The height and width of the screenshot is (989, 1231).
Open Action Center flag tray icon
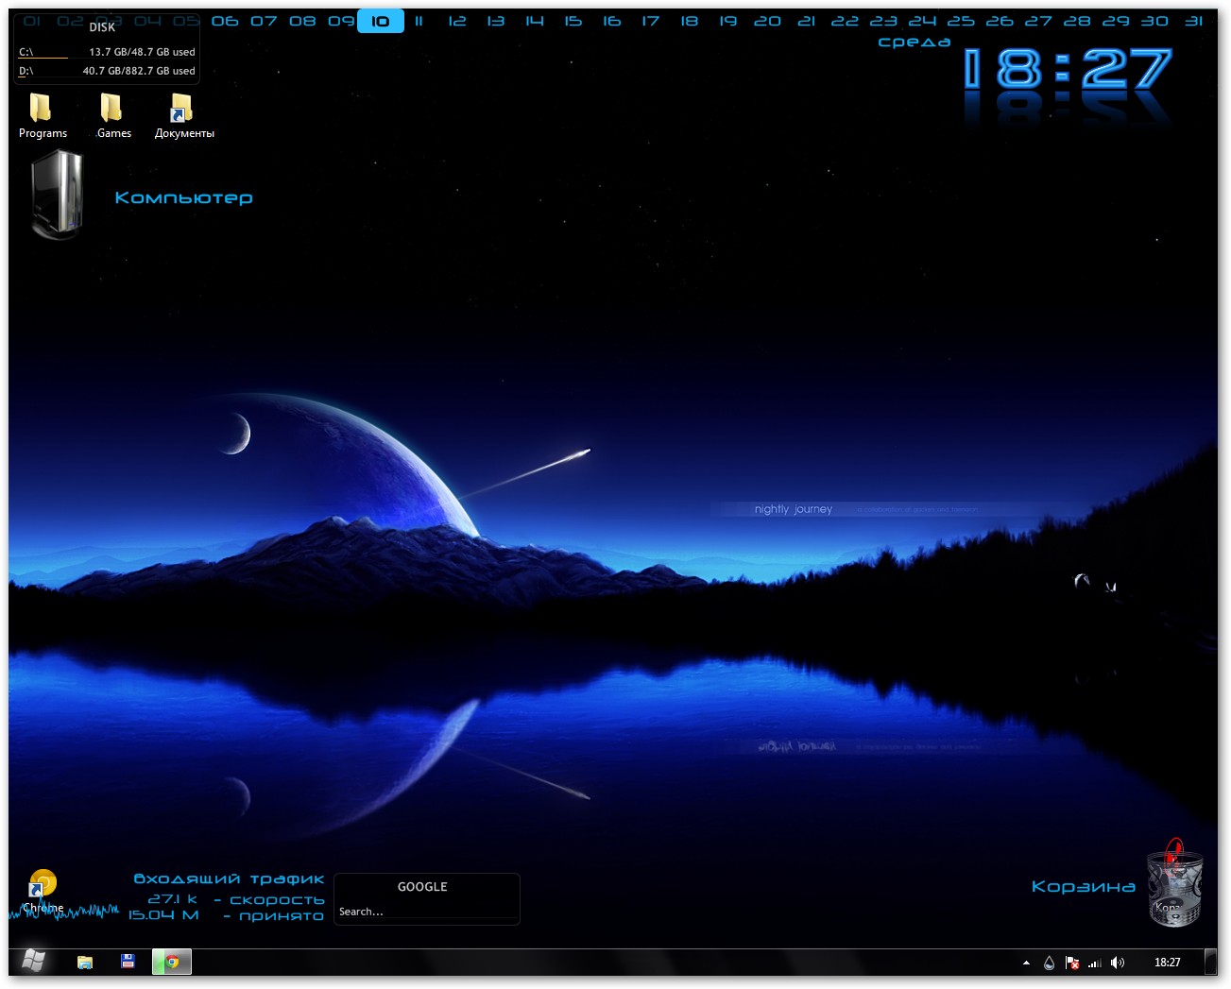point(1072,963)
